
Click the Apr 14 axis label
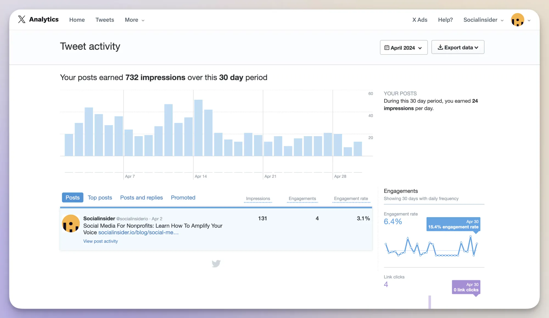pos(201,176)
